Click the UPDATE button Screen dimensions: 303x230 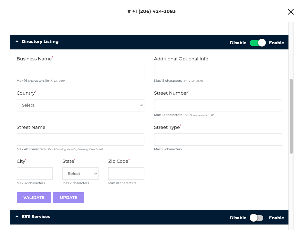[x=68, y=198]
